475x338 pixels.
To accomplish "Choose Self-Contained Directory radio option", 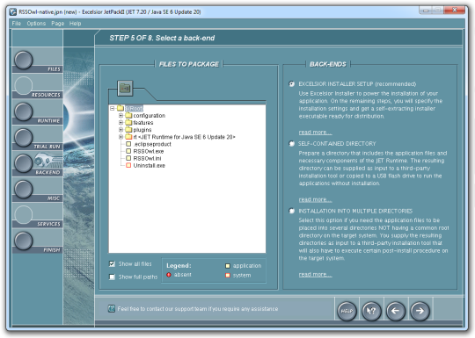I will click(291, 144).
